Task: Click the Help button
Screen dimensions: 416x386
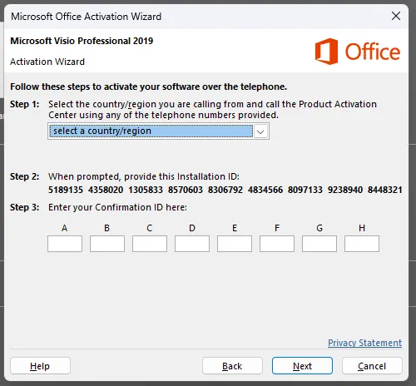Action: 40,366
